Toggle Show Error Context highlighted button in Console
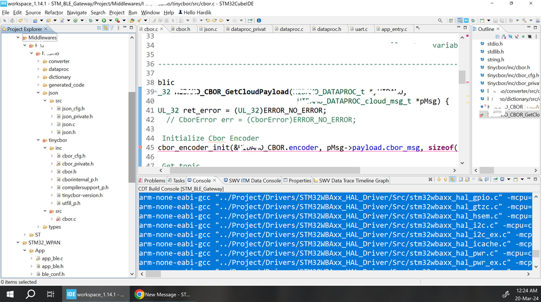This screenshot has width=541, height=302. [452, 179]
